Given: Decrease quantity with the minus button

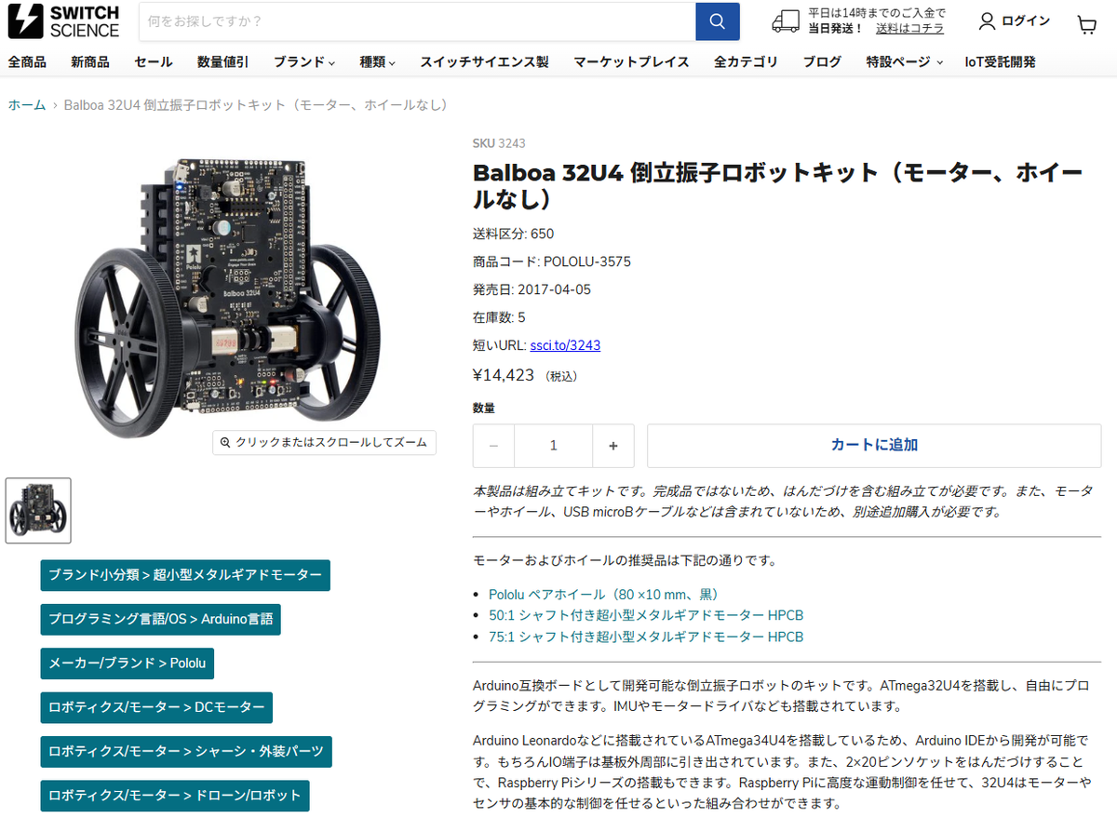Looking at the screenshot, I should (493, 446).
